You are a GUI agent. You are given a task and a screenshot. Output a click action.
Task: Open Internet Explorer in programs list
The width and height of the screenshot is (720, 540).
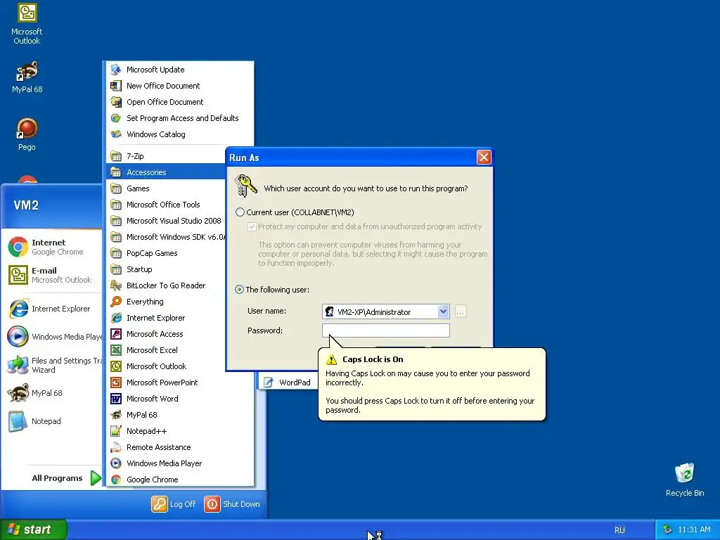[166, 318]
